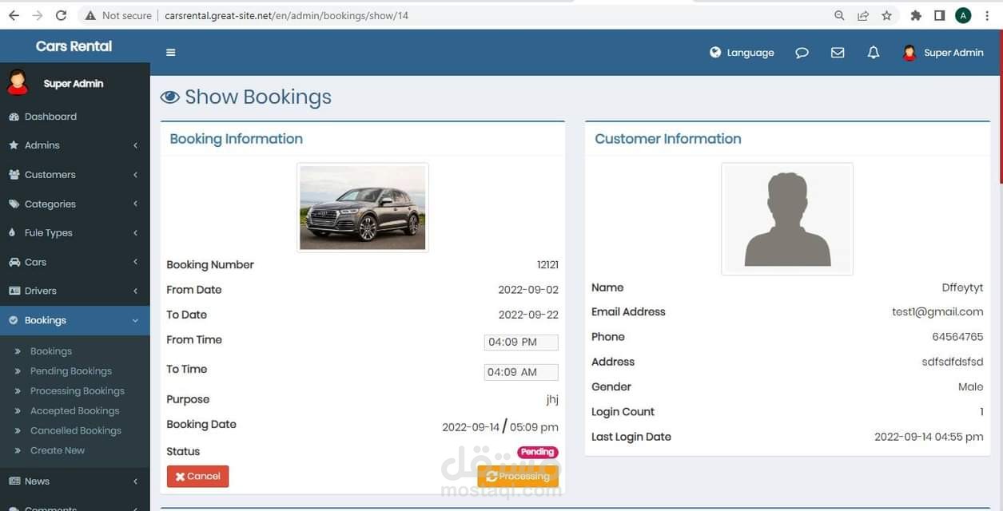Click the browser back arrow

click(x=14, y=15)
